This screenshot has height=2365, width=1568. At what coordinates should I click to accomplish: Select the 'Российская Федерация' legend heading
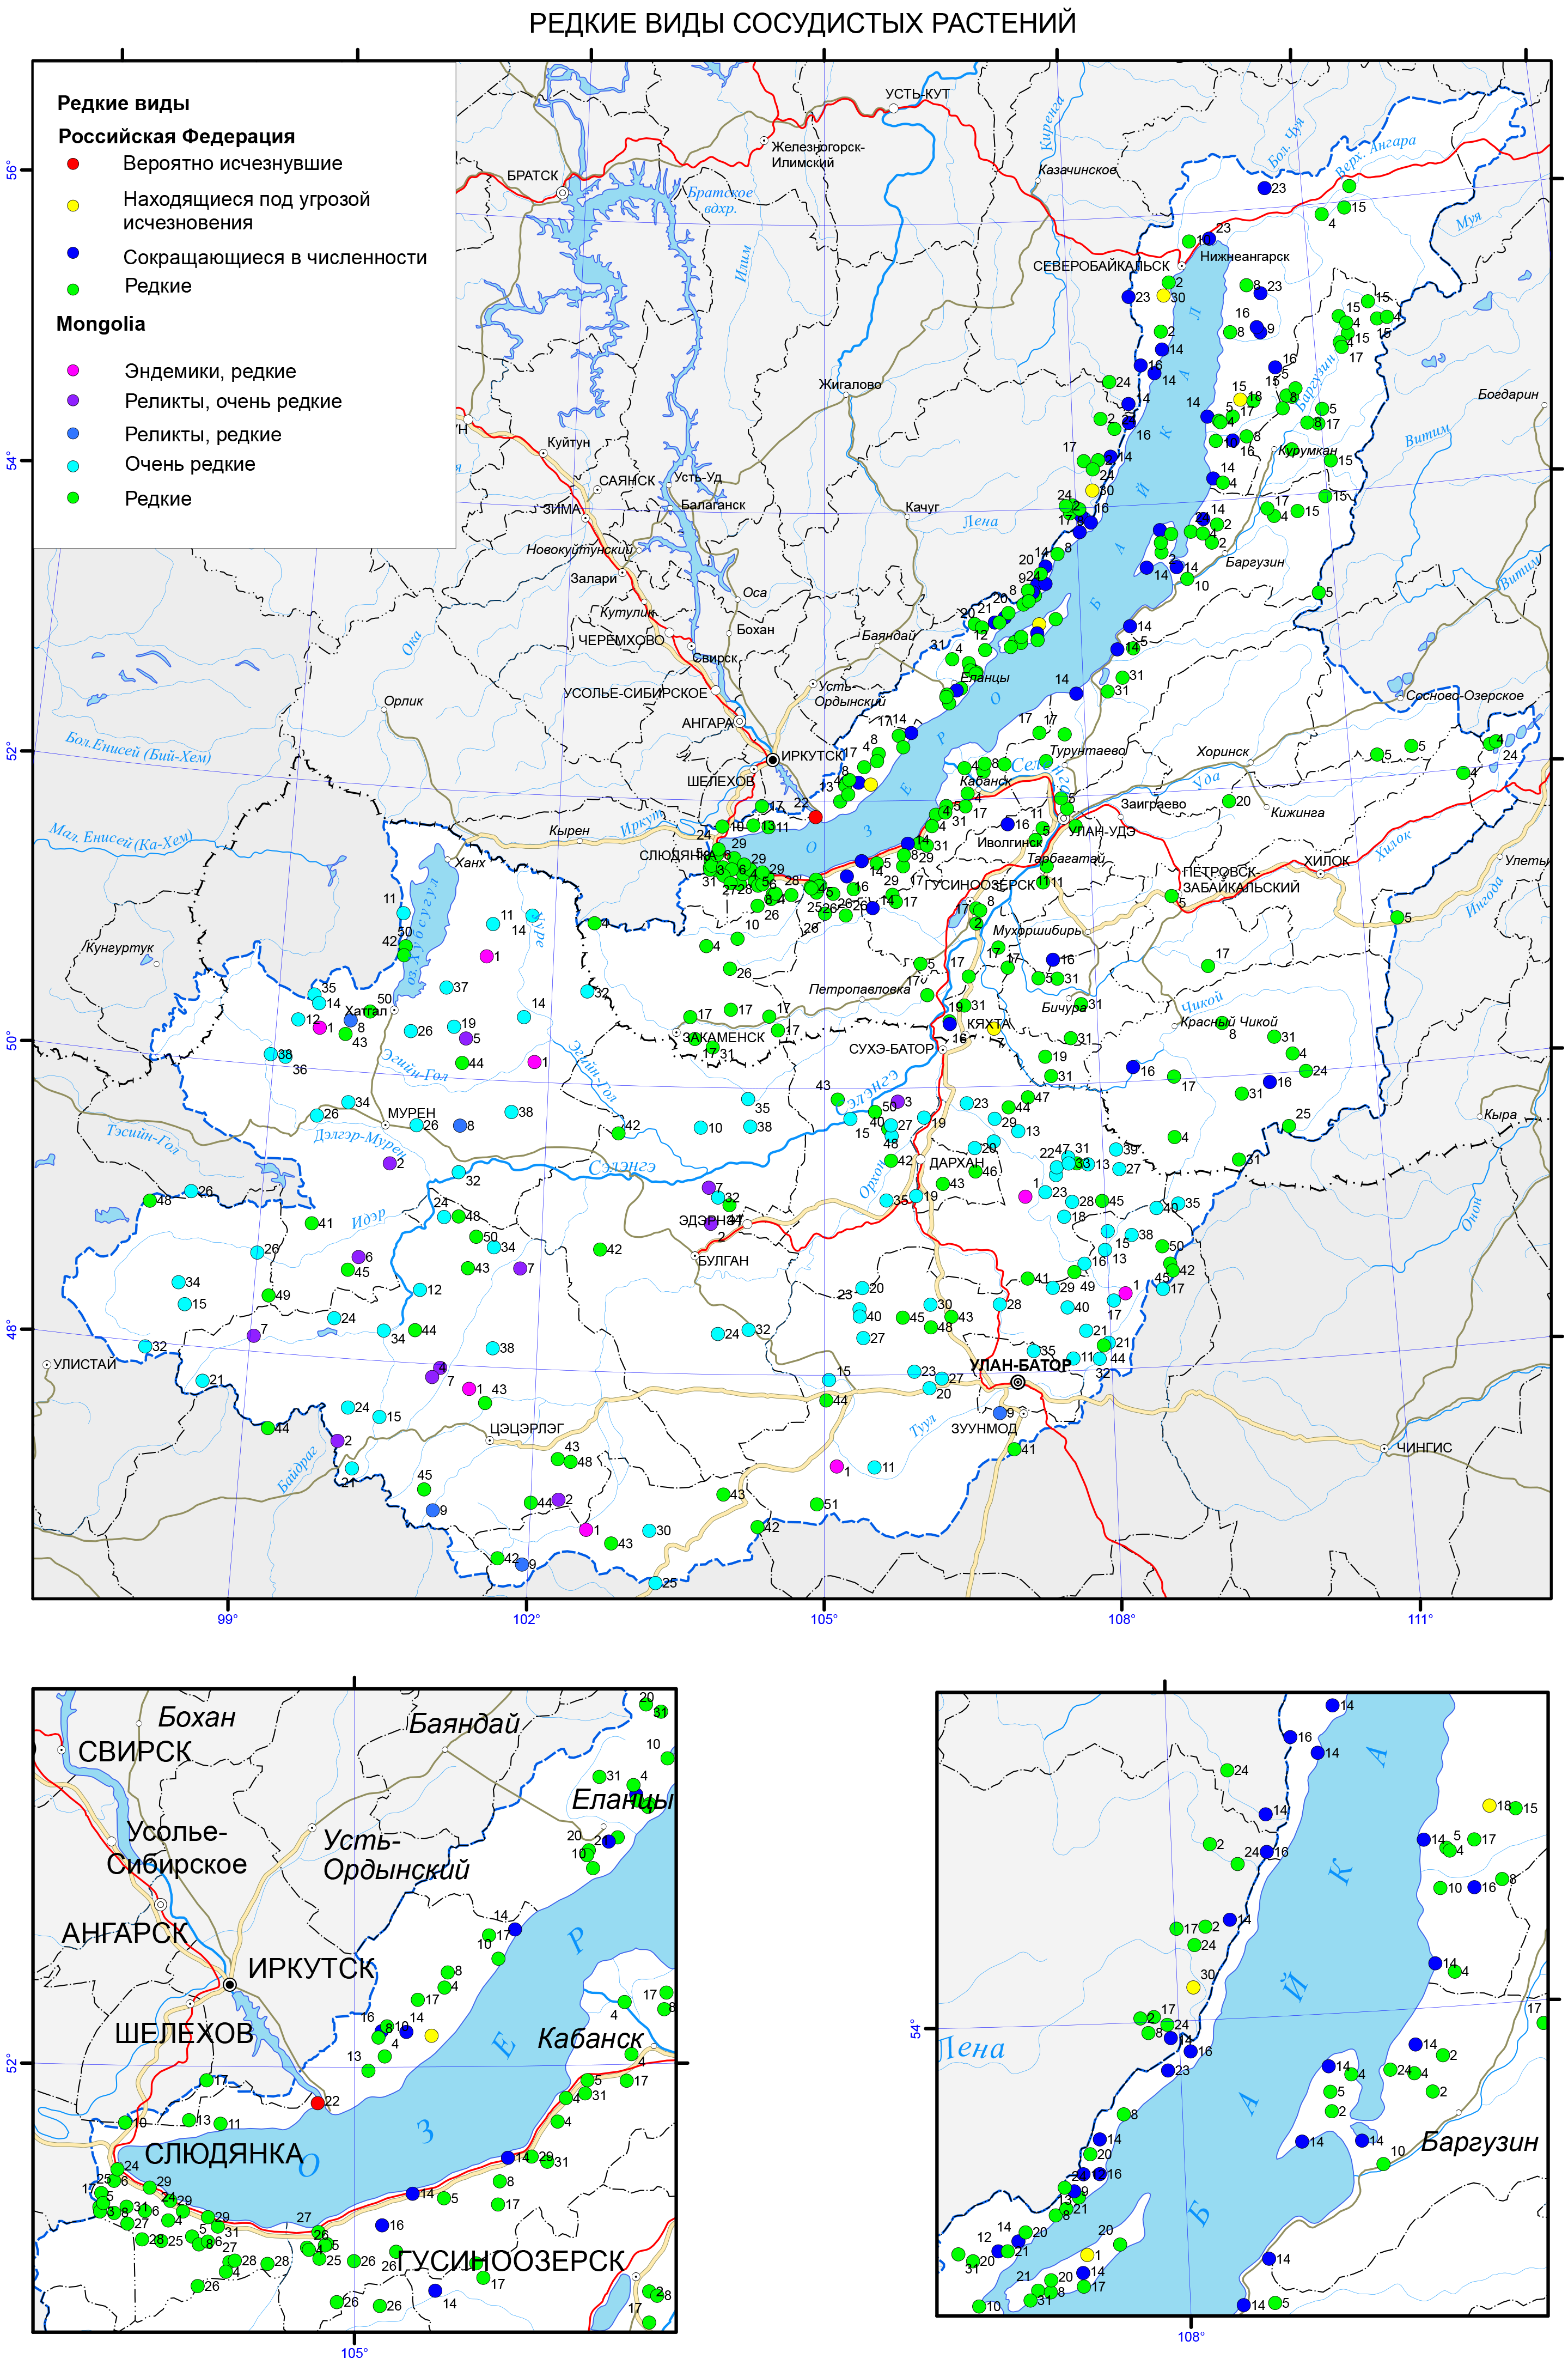point(176,136)
